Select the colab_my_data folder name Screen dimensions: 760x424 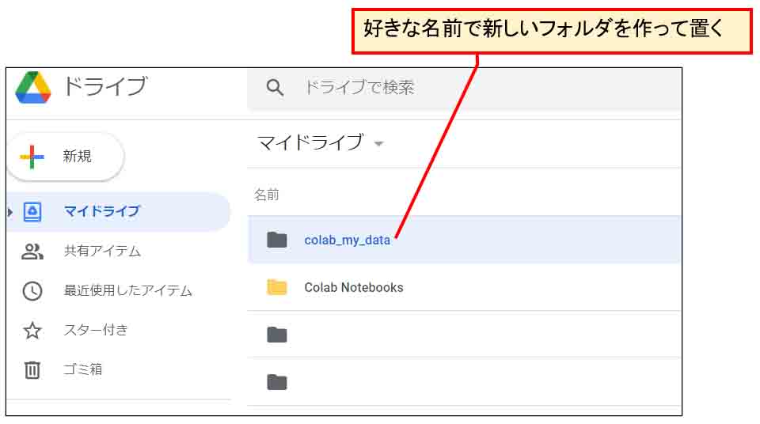click(347, 240)
